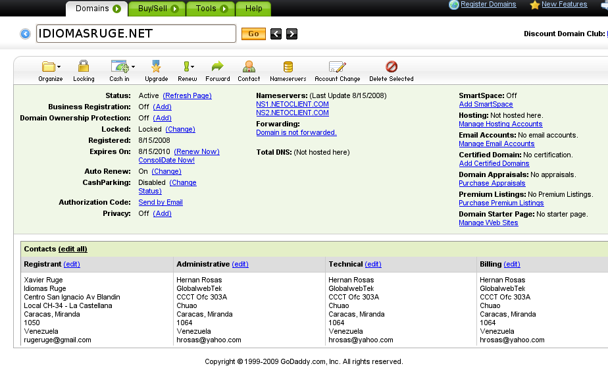Image resolution: width=608 pixels, height=366 pixels.
Task: Switch to the Domains tab
Action: click(97, 9)
